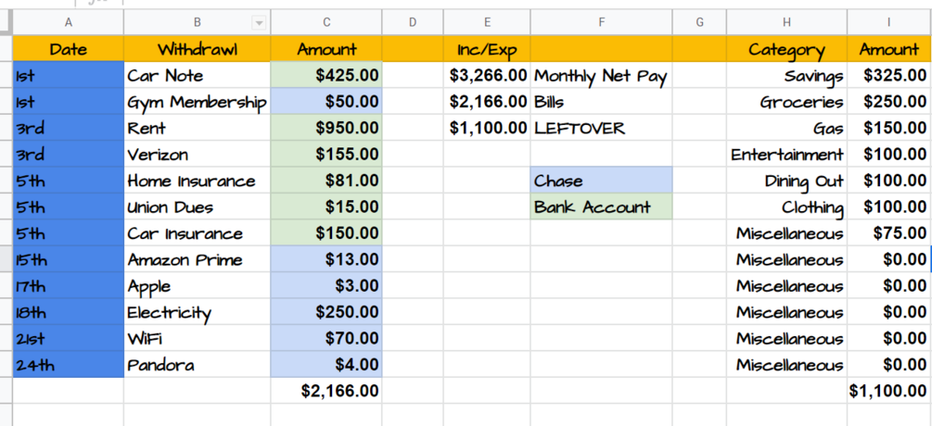This screenshot has height=426, width=932.
Task: Click the $70.00 WiFi amount
Action: (326, 338)
